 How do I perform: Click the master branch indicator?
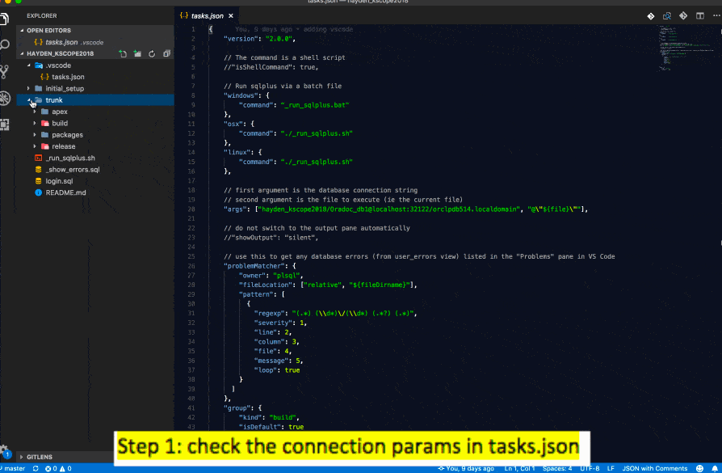[x=14, y=468]
